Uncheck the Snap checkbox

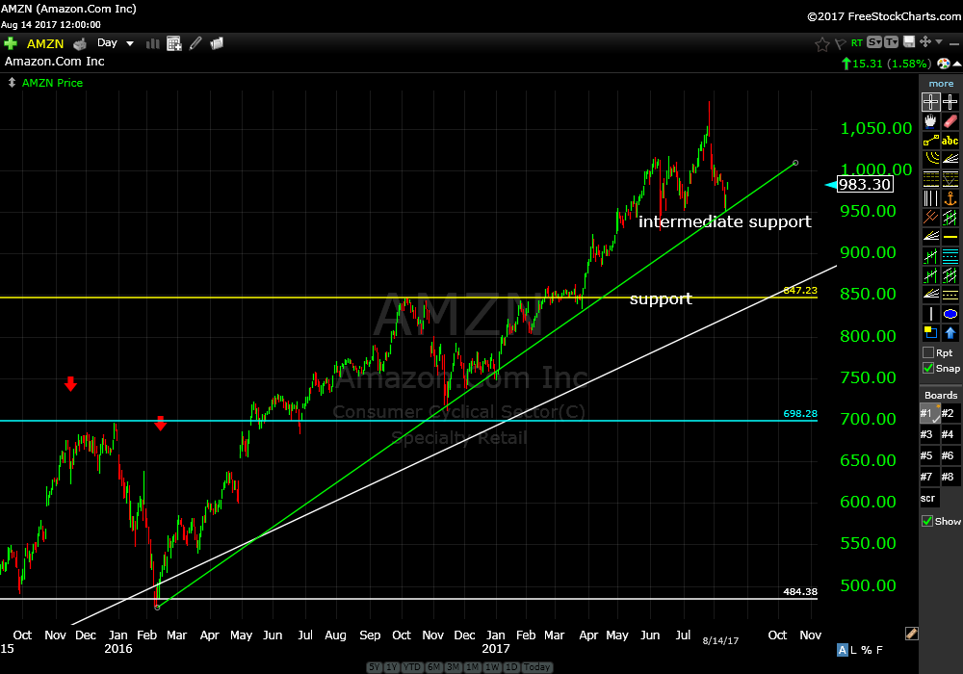point(927,368)
